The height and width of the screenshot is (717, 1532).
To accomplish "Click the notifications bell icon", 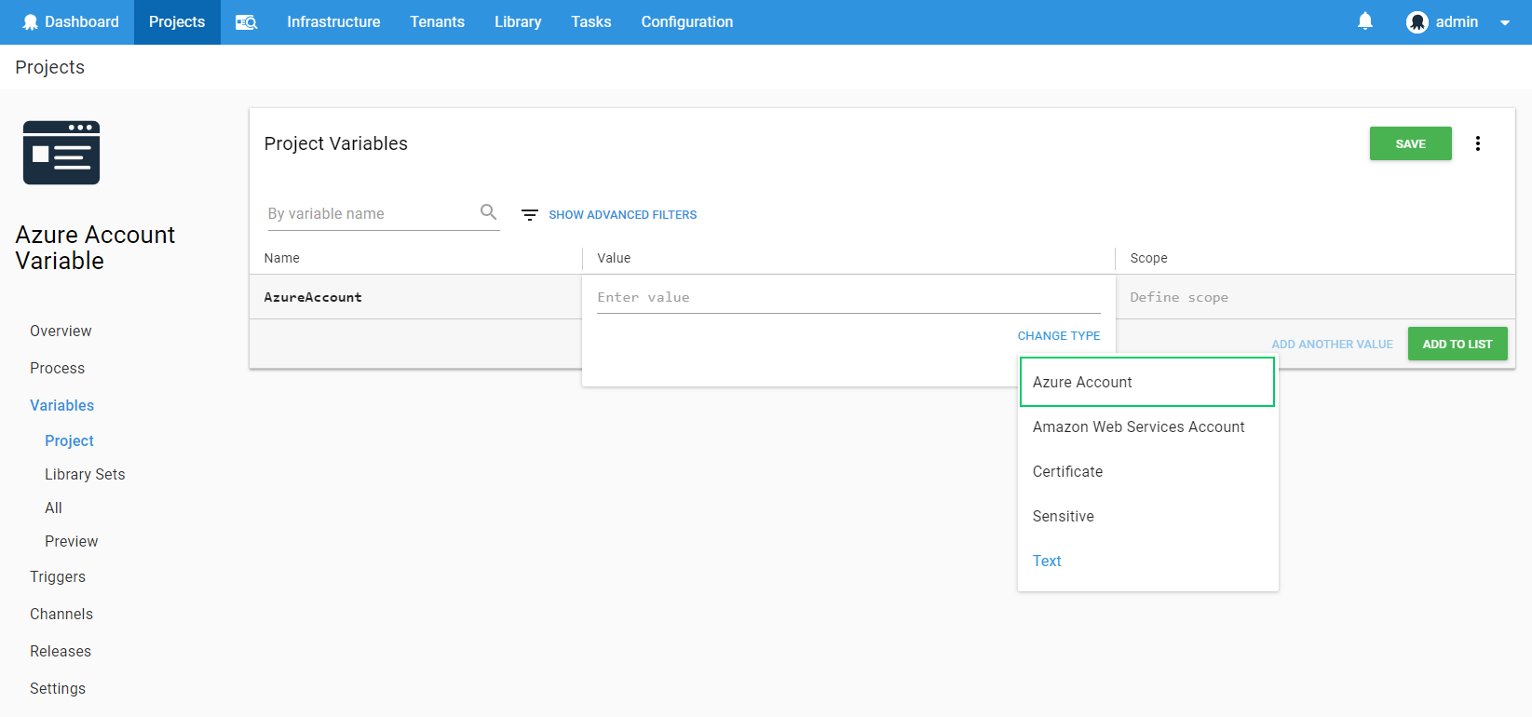I will [1365, 21].
